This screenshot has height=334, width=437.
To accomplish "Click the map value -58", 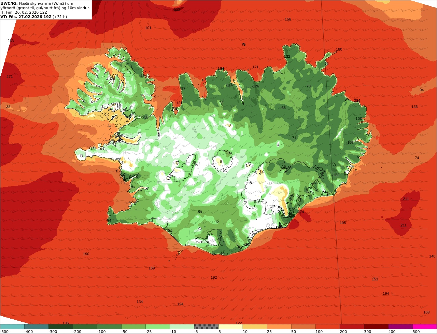I will tap(146, 117).
